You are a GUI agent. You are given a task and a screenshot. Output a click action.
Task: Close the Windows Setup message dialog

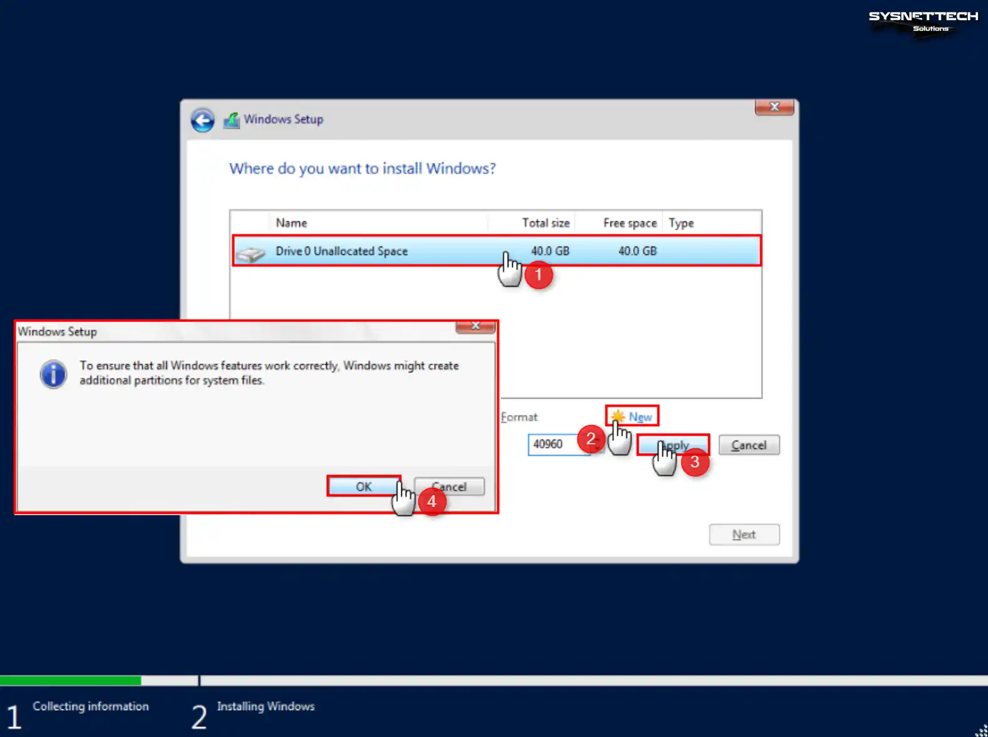[x=475, y=327]
